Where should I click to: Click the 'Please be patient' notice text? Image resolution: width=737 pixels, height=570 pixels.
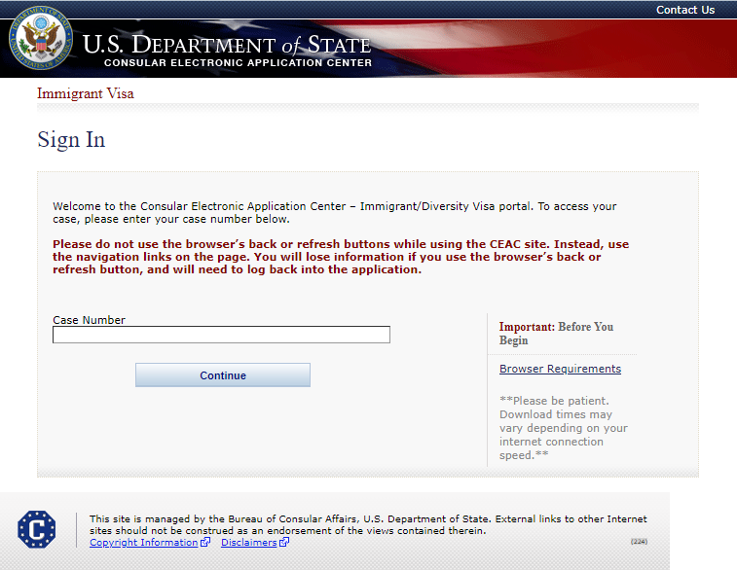pos(564,428)
